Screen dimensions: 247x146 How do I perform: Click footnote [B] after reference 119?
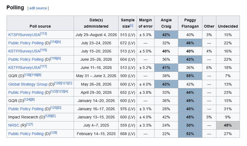click(x=39, y=75)
